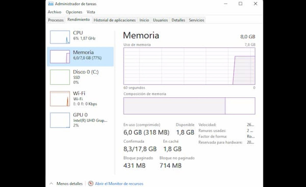
Task: Switch to the Usuarios tab
Action: coord(160,20)
